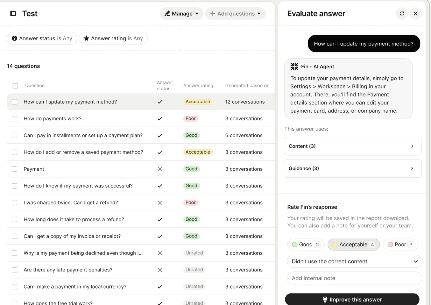This screenshot has width=431, height=305.
Task: Click the X status icon for late payment penalties
Action: [x=160, y=270]
